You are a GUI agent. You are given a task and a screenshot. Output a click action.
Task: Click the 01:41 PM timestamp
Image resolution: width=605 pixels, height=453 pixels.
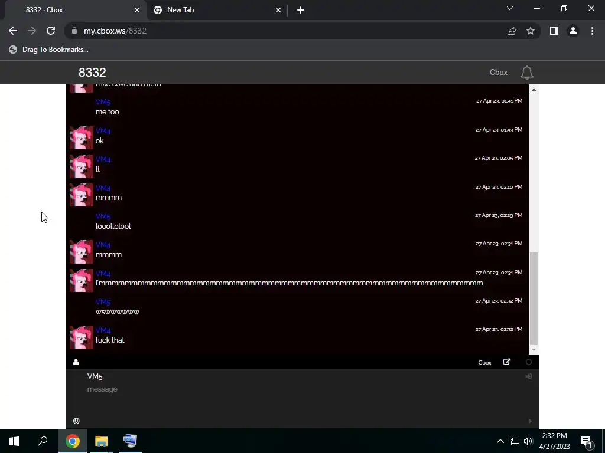(499, 101)
